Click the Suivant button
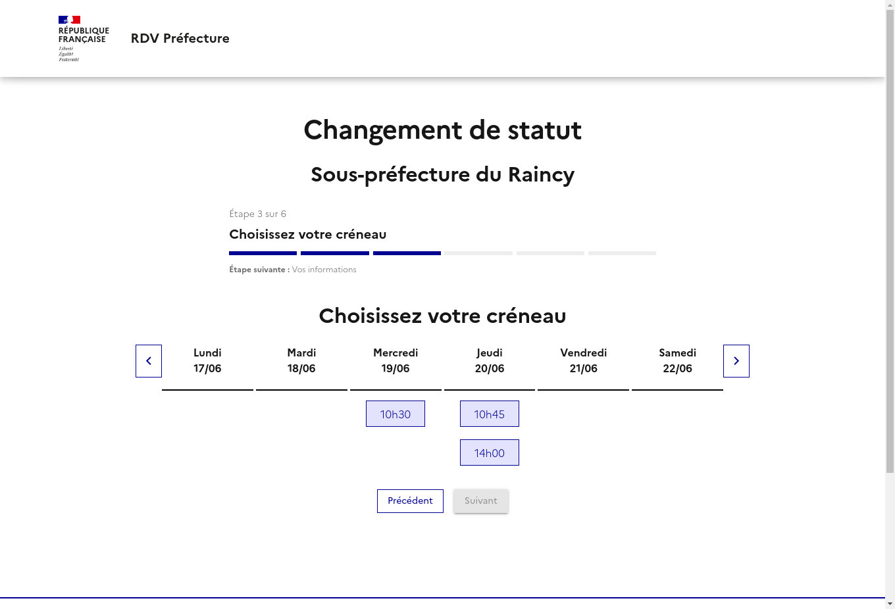Viewport: 895px width, 609px height. 481,501
